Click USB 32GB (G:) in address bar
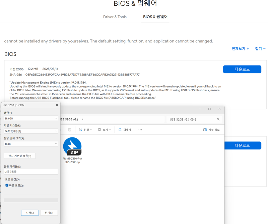Image resolution: width=268 pixels, height=224 pixels. 69,119
